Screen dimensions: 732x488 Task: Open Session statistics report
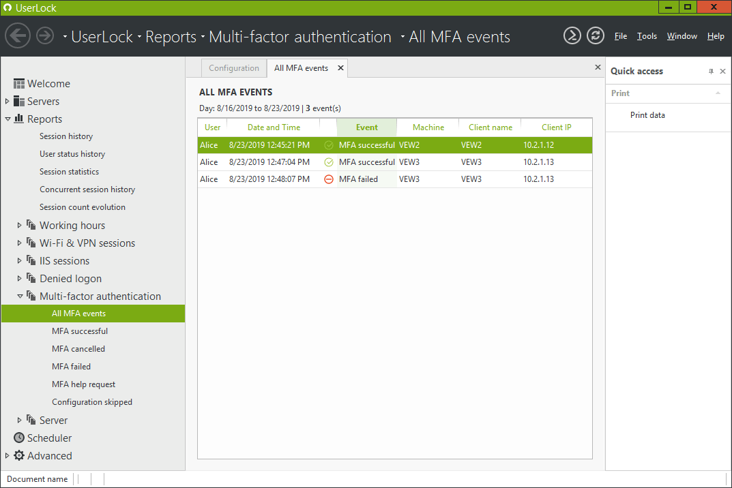click(x=69, y=172)
